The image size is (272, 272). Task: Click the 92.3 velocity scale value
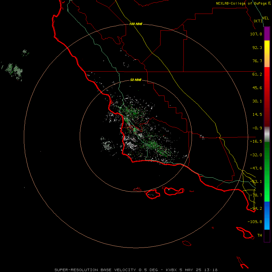257,47
